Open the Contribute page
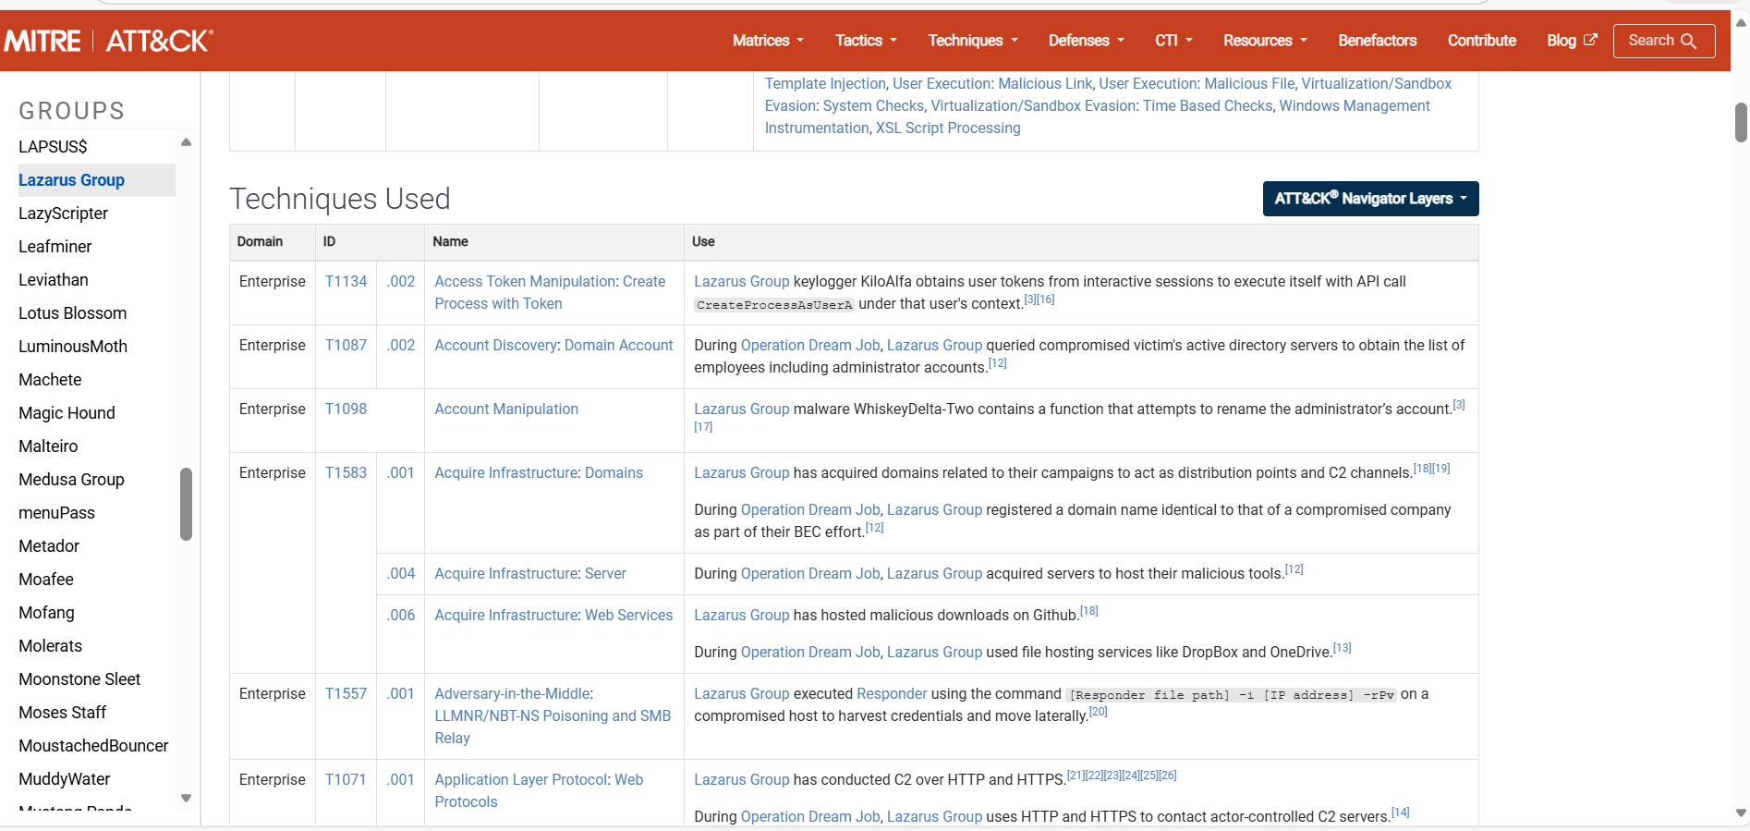The width and height of the screenshot is (1750, 831). point(1481,41)
